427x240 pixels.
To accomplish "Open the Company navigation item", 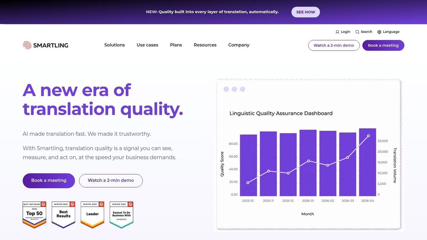I will [239, 45].
